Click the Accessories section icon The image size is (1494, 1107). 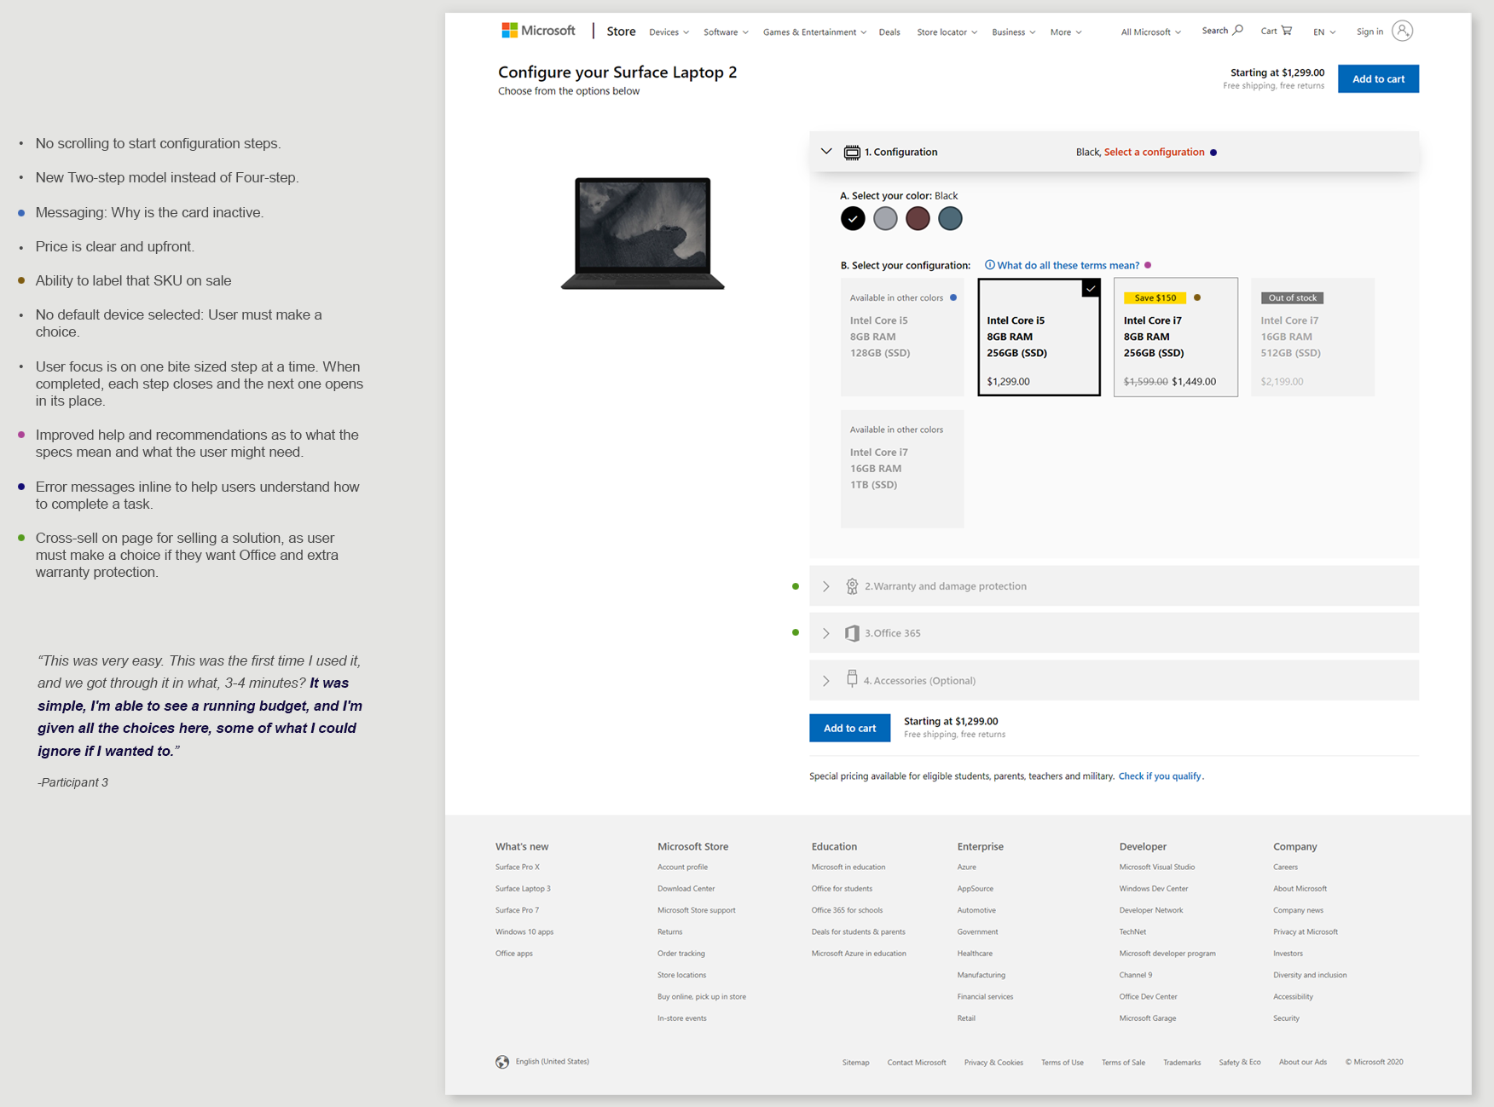(x=852, y=678)
